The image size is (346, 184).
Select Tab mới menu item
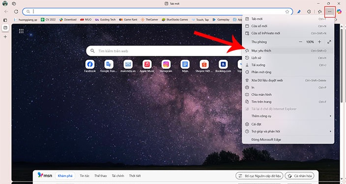point(288,19)
